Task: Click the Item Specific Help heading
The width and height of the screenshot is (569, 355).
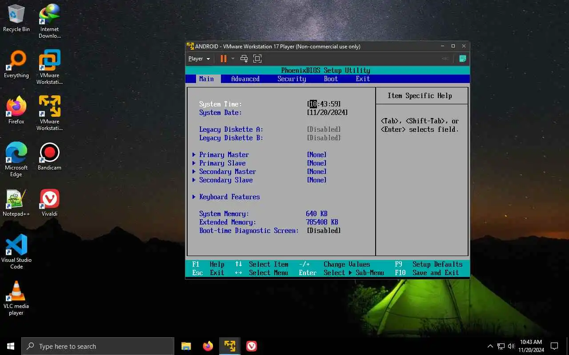Action: 420,95
